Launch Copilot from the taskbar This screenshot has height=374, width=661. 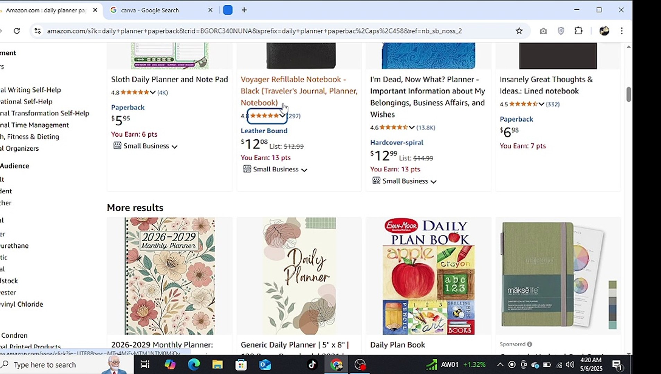[x=170, y=365]
